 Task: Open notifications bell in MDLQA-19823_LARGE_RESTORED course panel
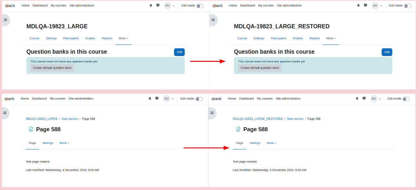(x=358, y=5)
